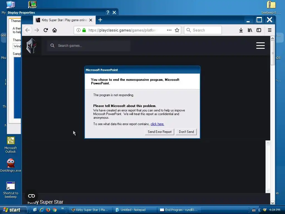Launch Chrome from quick launch bar
The image size is (285, 214).
coord(55,210)
